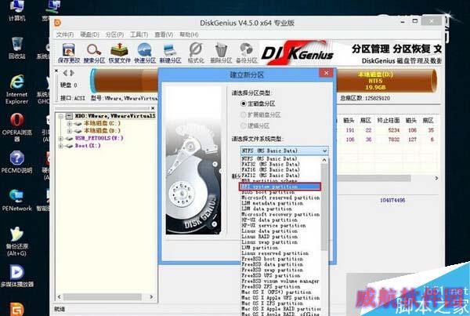The height and width of the screenshot is (316, 470).
Task: Click the tree panel horizontal scrollbar left arrow
Action: pyautogui.click(x=59, y=297)
